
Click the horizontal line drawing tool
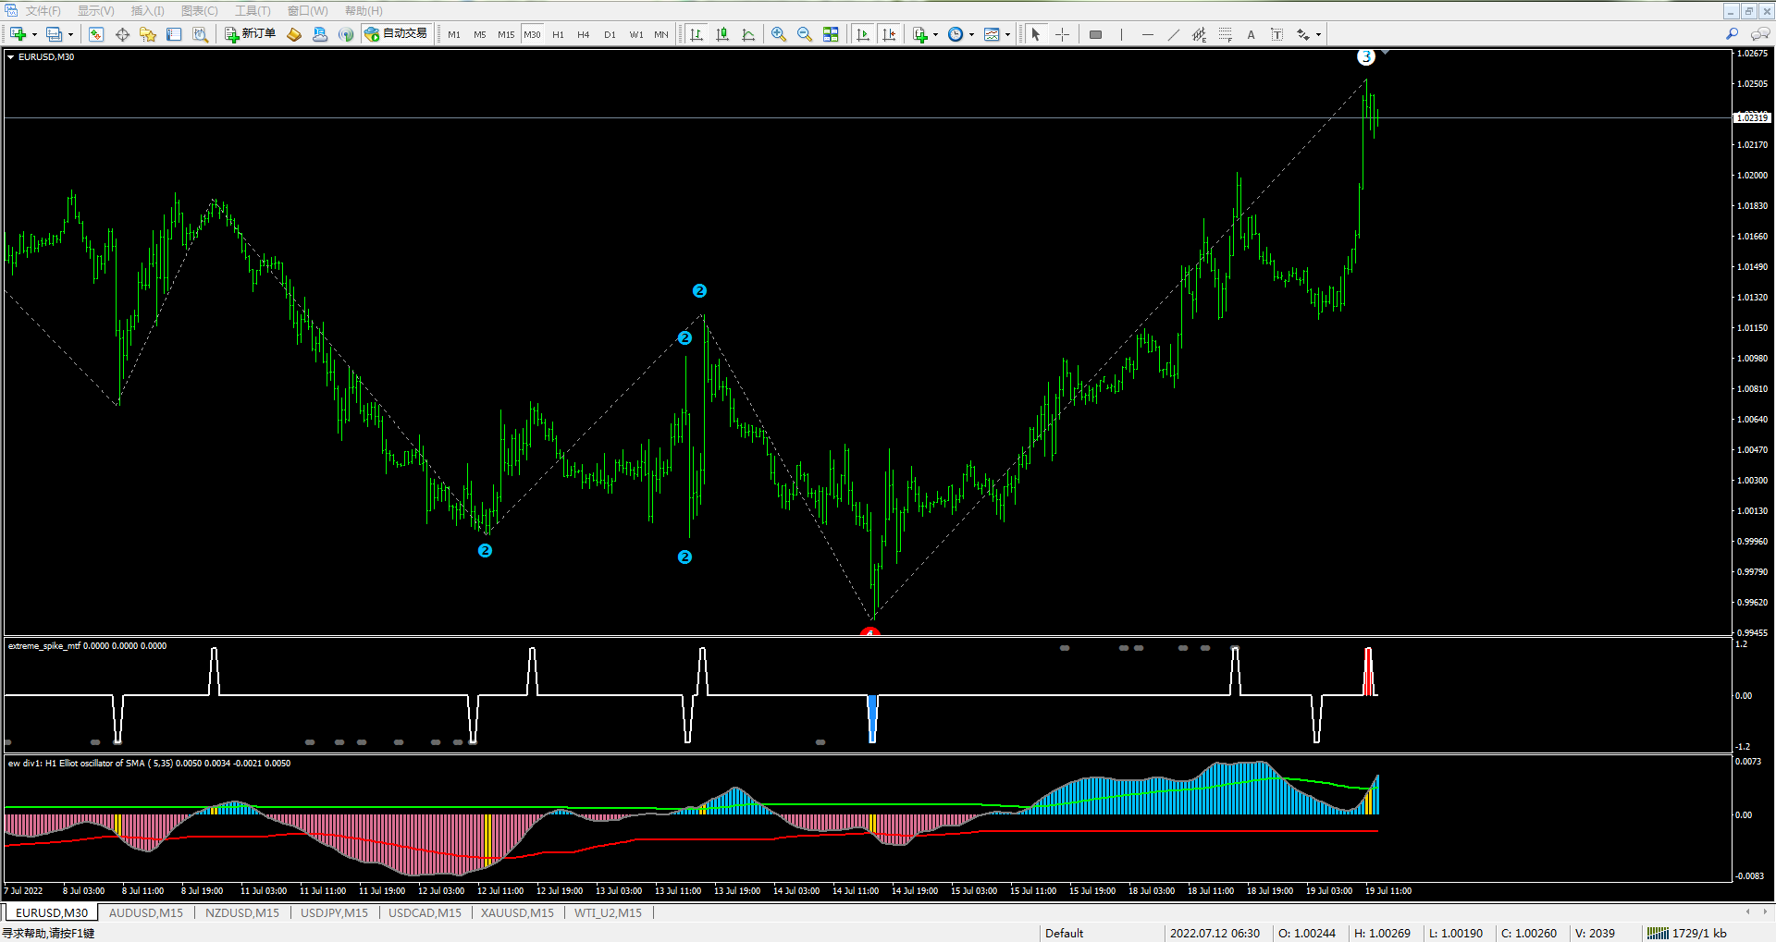pyautogui.click(x=1147, y=34)
